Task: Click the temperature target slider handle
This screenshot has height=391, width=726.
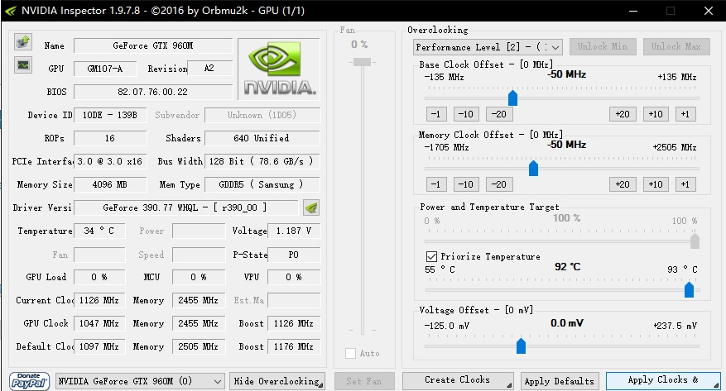Action: pyautogui.click(x=689, y=290)
